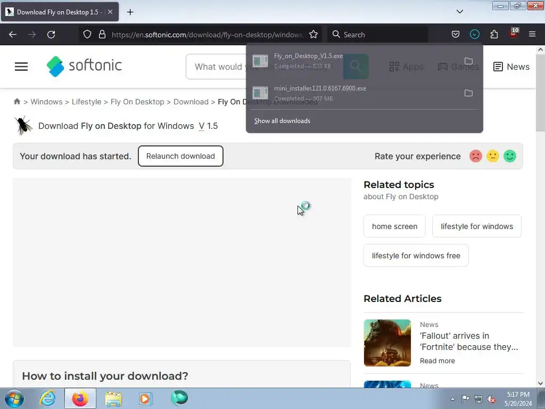Image resolution: width=545 pixels, height=409 pixels.
Task: Open the Softonic hamburger menu
Action: click(x=21, y=67)
